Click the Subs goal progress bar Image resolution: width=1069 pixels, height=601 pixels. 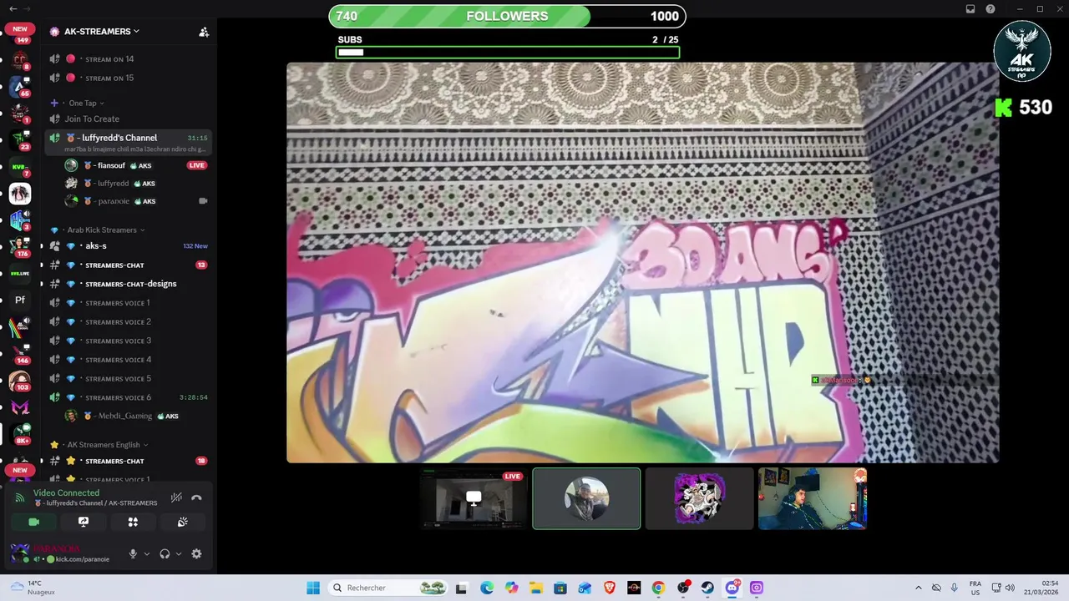click(508, 53)
